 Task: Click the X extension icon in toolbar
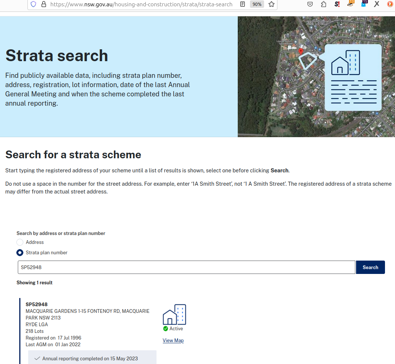pyautogui.click(x=376, y=4)
